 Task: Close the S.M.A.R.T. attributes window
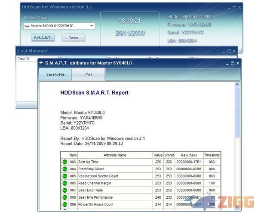point(238,63)
